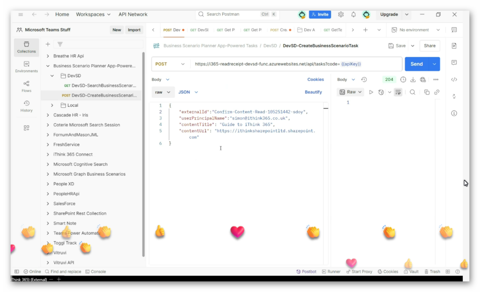The height and width of the screenshot is (292, 480).
Task: Click the Online status indicator
Action: pyautogui.click(x=32, y=271)
